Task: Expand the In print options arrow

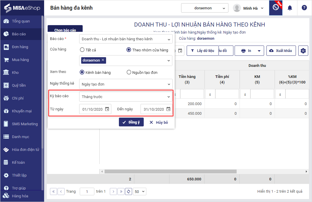Action: pyautogui.click(x=259, y=51)
